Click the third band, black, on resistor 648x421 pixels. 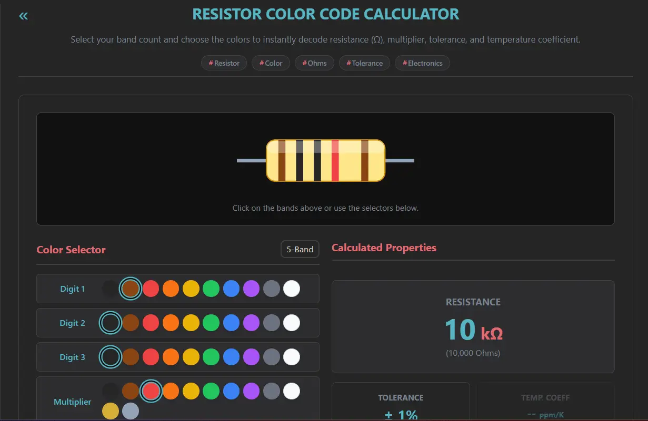click(317, 160)
